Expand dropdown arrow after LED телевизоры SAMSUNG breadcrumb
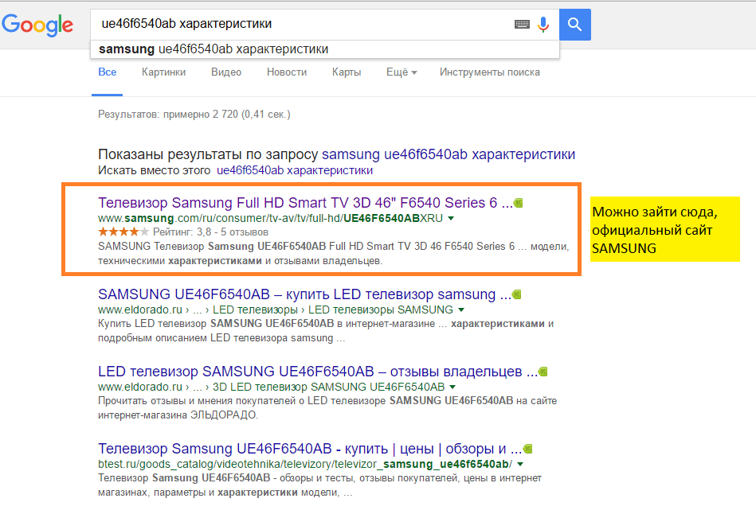 point(461,310)
